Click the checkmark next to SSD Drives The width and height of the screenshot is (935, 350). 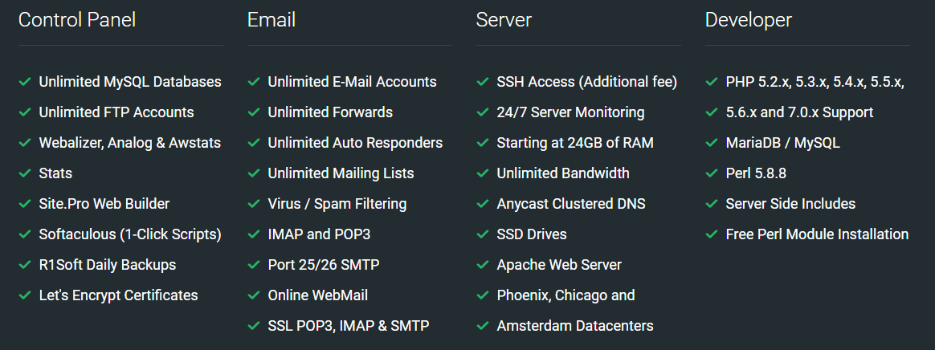pyautogui.click(x=483, y=234)
